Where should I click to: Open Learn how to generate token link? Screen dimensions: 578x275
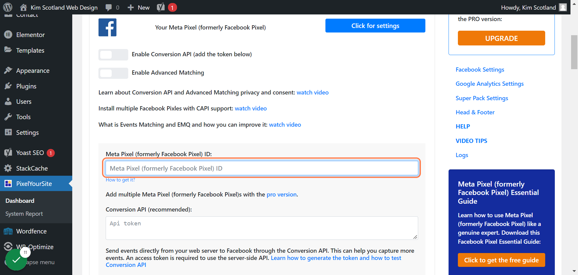coord(336,258)
